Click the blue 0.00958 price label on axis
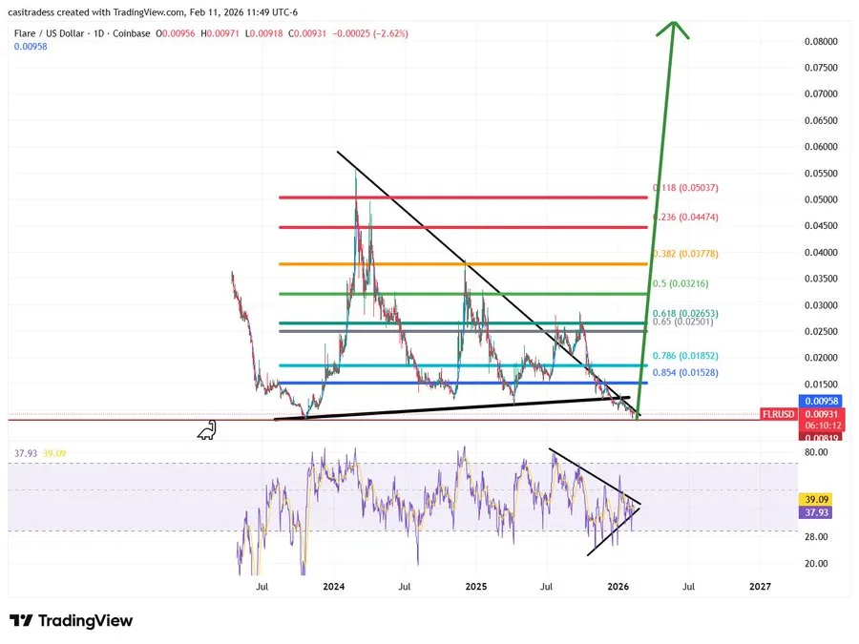 820,401
